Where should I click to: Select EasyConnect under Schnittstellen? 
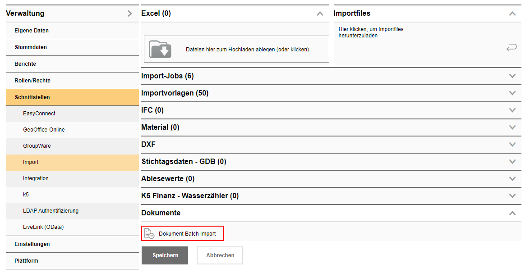pyautogui.click(x=39, y=114)
